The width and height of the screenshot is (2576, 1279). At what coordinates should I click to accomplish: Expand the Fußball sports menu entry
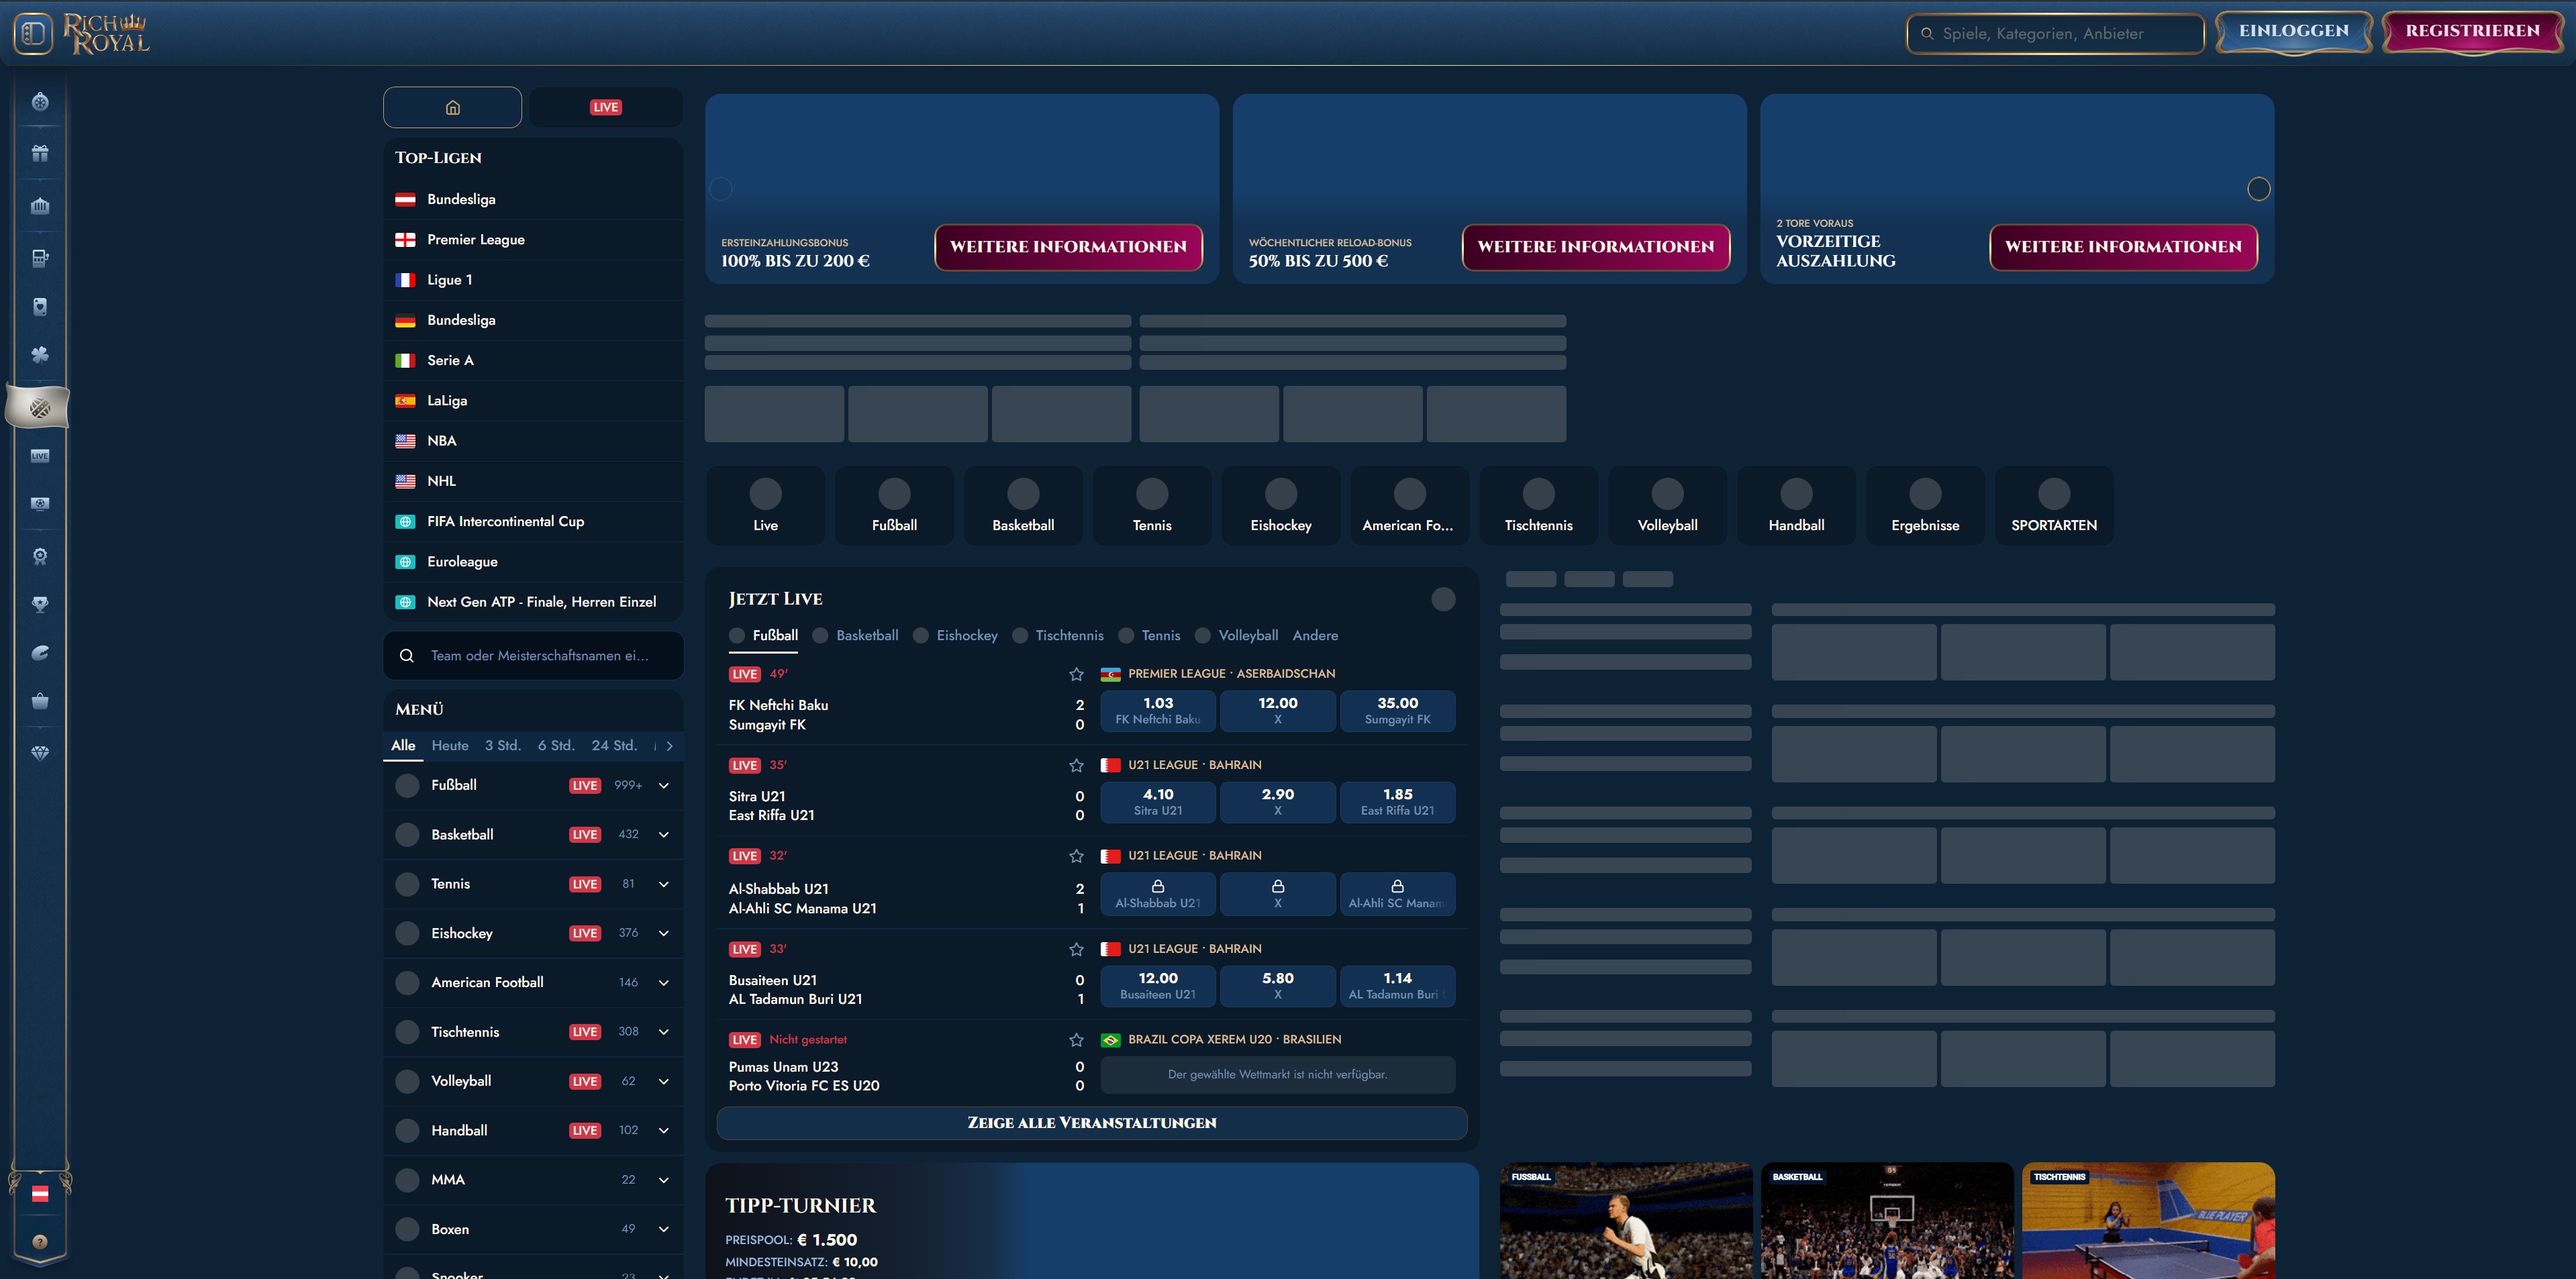663,785
